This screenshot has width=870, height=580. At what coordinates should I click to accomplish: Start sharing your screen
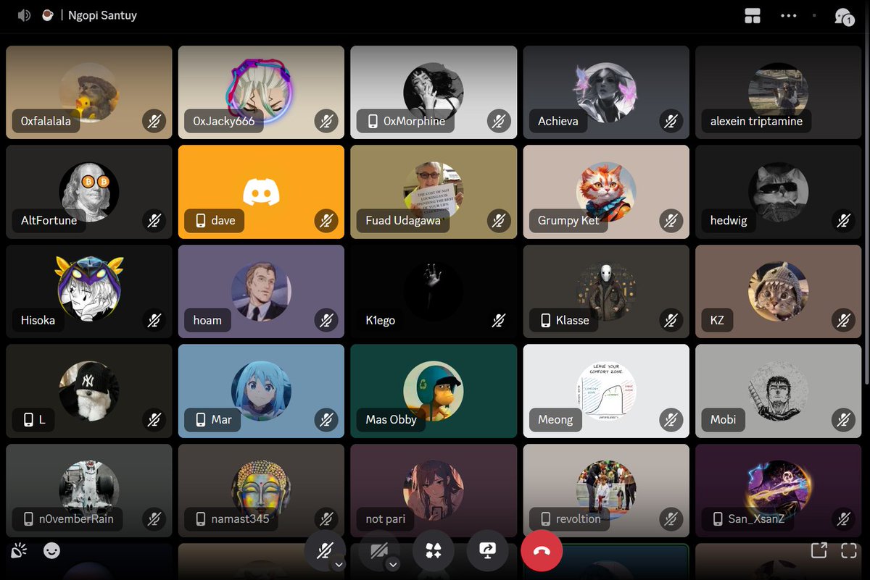(487, 551)
